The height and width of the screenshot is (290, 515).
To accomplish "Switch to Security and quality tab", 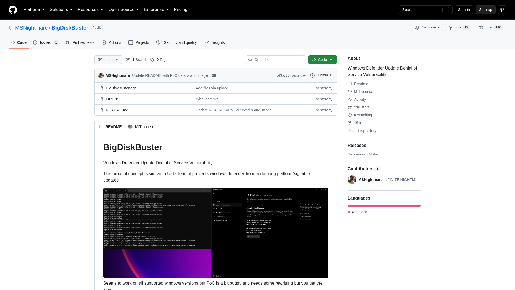I will [176, 42].
